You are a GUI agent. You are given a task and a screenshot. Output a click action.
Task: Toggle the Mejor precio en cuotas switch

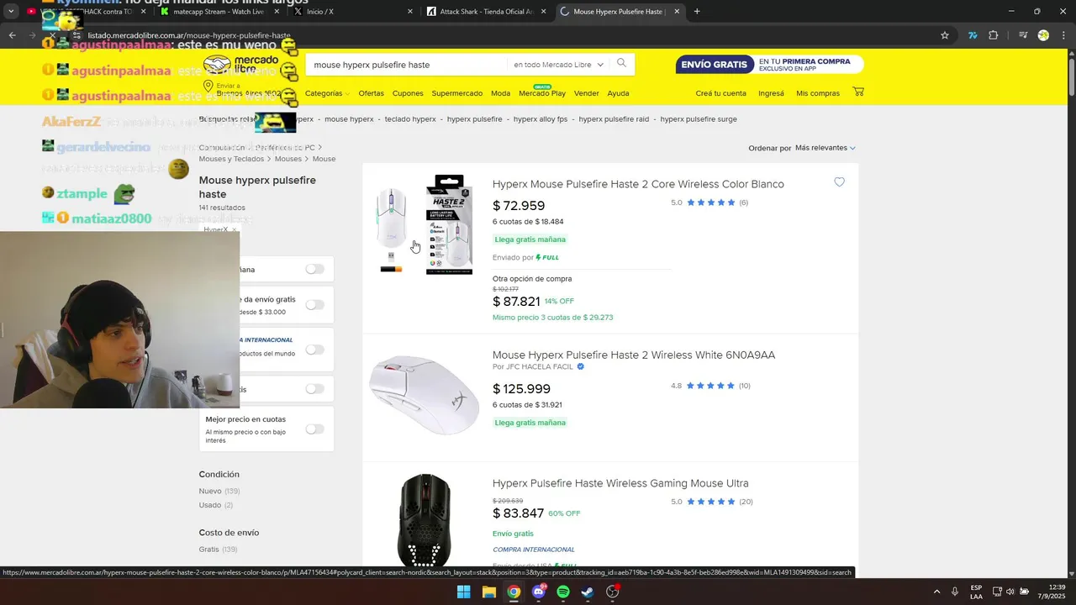314,429
